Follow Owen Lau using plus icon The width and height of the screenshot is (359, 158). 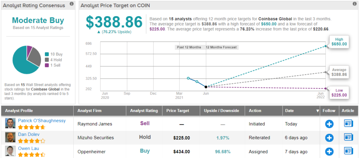click(329, 151)
